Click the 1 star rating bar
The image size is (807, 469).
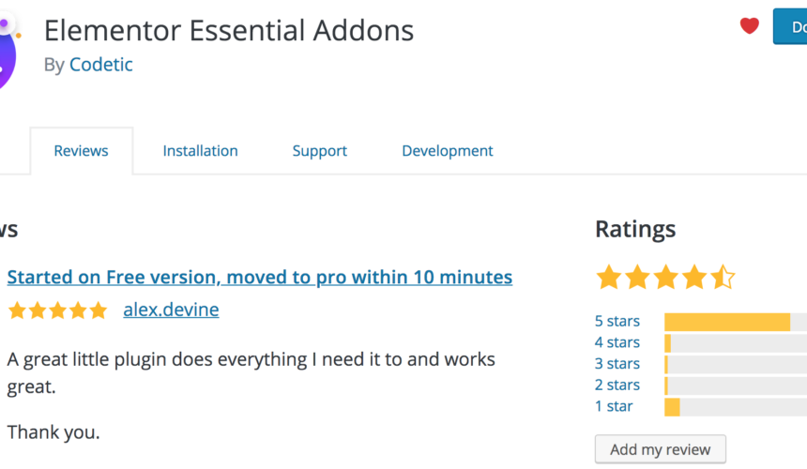pos(736,407)
